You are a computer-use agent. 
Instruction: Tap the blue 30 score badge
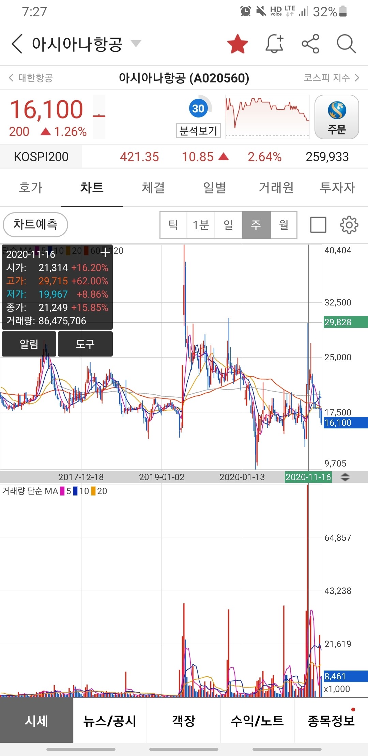point(198,108)
